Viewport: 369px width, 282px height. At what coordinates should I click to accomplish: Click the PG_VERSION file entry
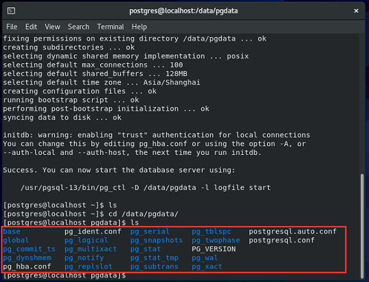coord(213,249)
